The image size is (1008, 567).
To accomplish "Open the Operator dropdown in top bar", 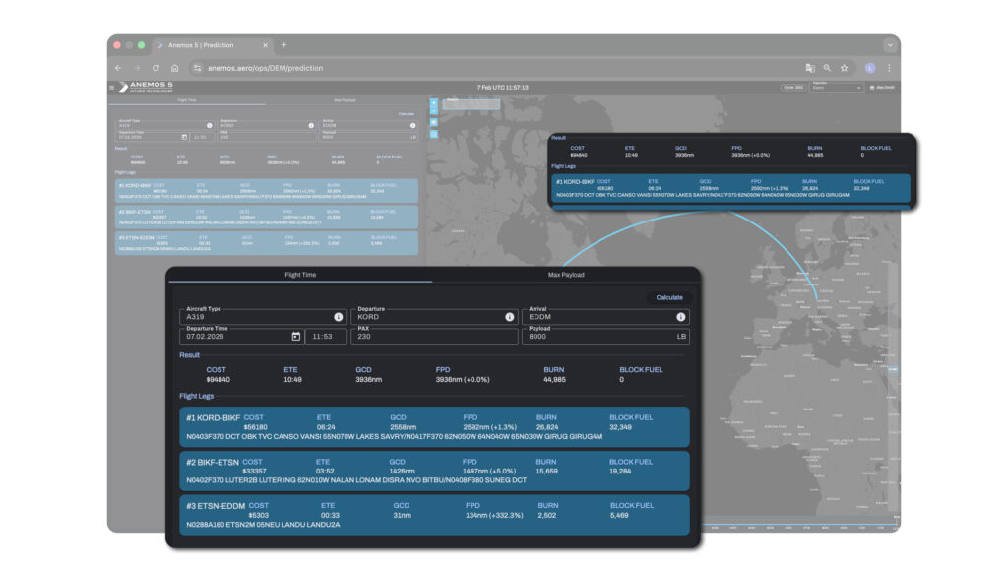I will click(x=836, y=87).
